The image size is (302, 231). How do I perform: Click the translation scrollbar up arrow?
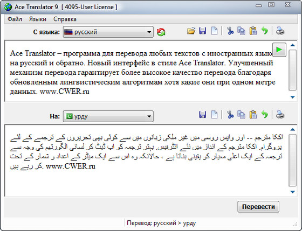click(292, 130)
